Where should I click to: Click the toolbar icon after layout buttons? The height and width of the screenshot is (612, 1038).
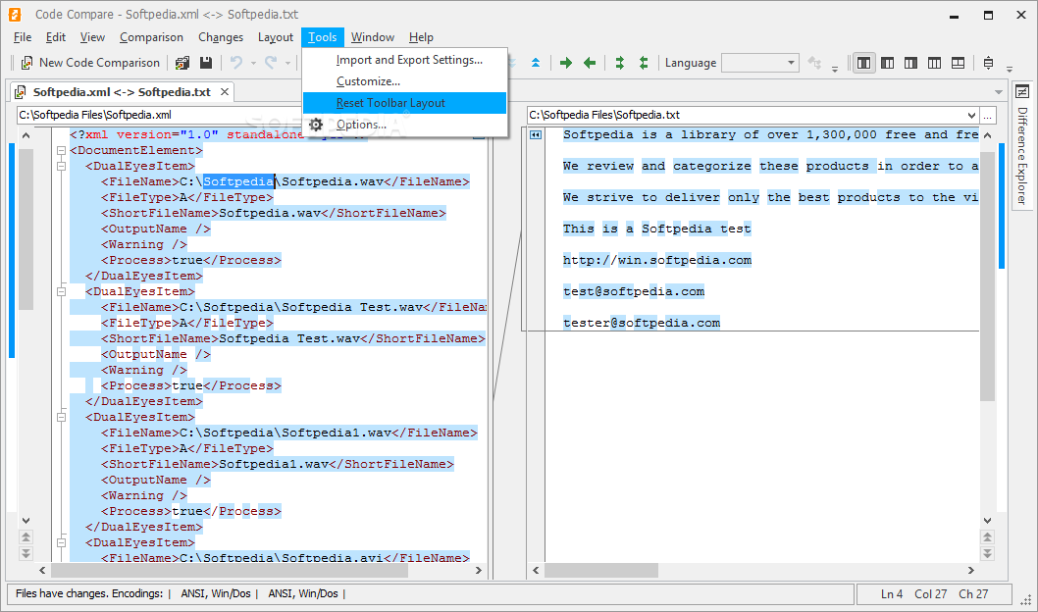988,63
